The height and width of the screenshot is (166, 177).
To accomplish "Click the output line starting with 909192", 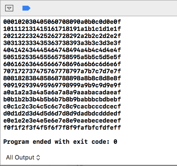I will click(x=62, y=85).
